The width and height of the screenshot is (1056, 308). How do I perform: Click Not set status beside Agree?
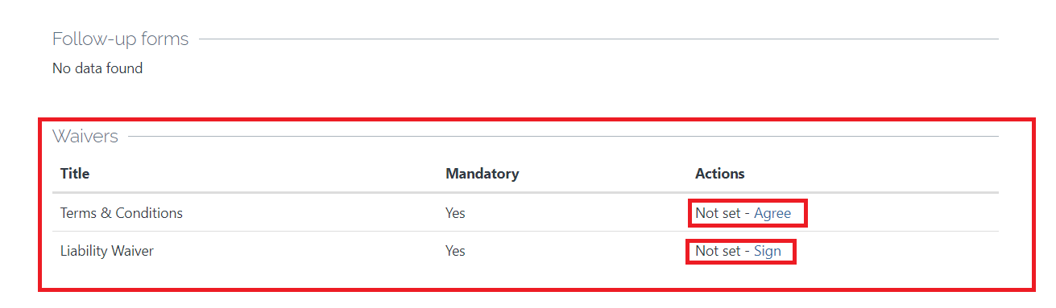coord(718,213)
